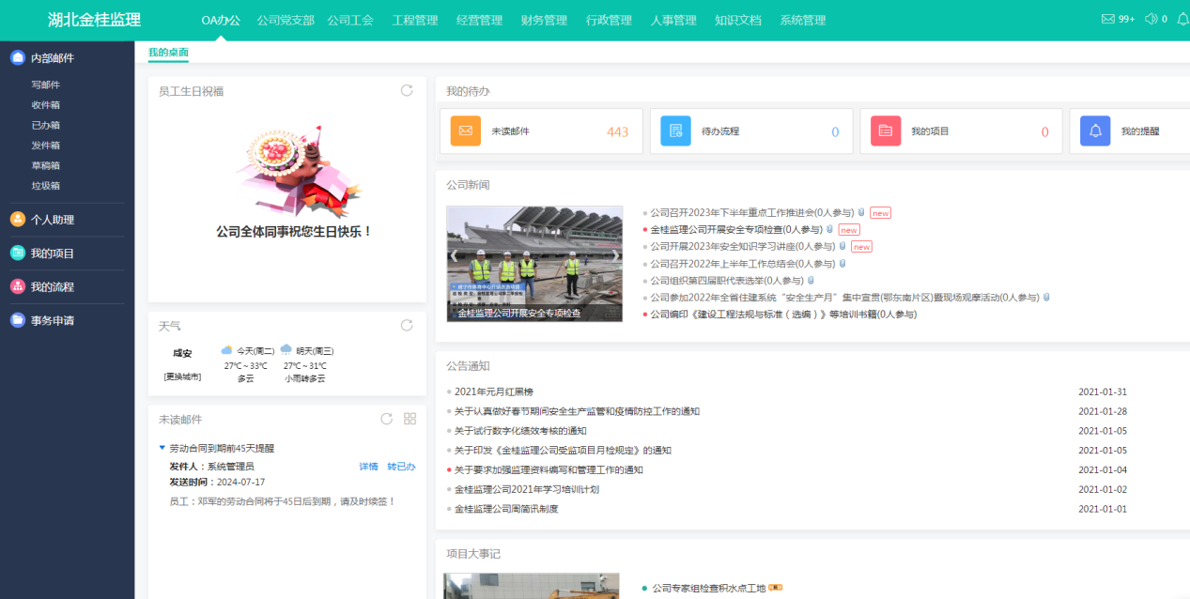
Task: Refresh the 天气 weather panel
Action: pos(407,326)
